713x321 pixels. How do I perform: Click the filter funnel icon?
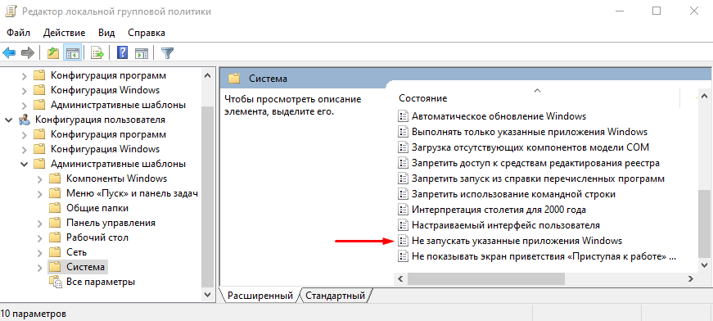(x=168, y=53)
